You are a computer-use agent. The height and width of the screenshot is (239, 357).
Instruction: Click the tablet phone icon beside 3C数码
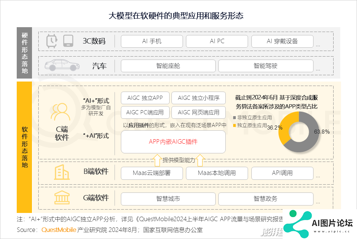68,41
